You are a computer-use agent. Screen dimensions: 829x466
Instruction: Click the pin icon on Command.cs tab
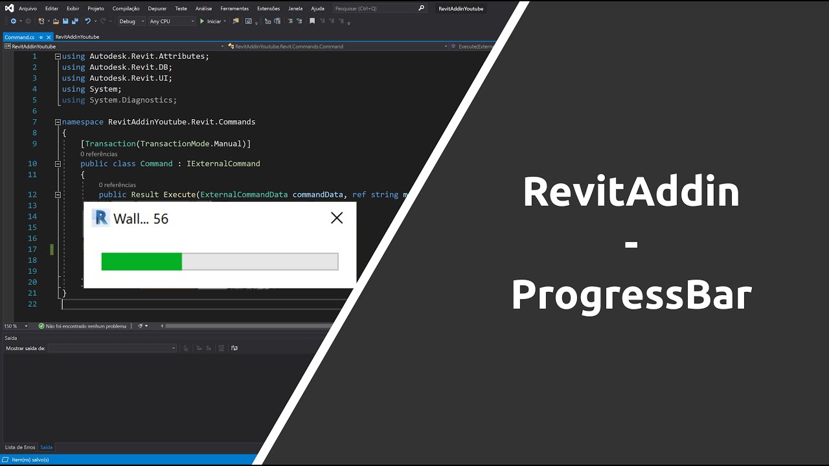(41, 38)
